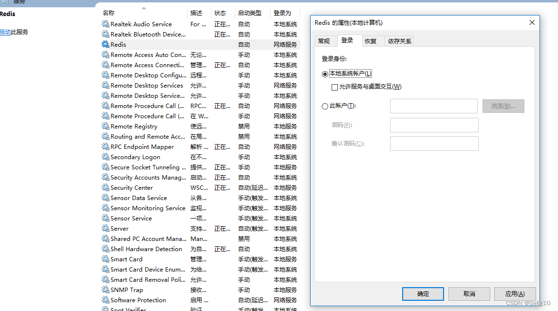Screen dimensions: 558x311
Task: Click the Server service gear icon
Action: coord(105,228)
